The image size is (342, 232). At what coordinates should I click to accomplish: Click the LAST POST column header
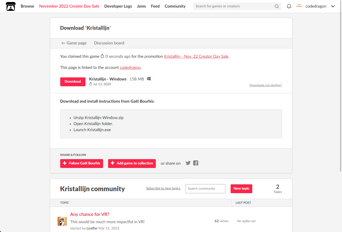tap(243, 203)
